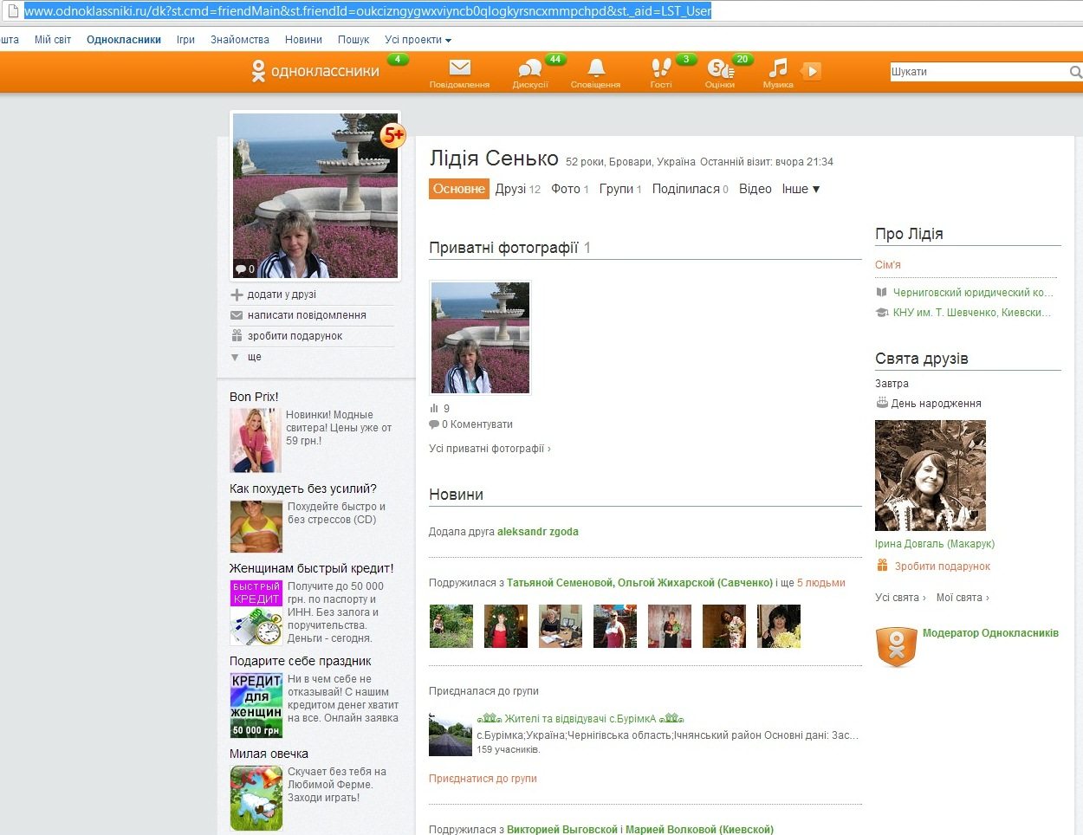Screen dimensions: 1083x835
Task: Open the Усі свята link
Action: (x=900, y=598)
